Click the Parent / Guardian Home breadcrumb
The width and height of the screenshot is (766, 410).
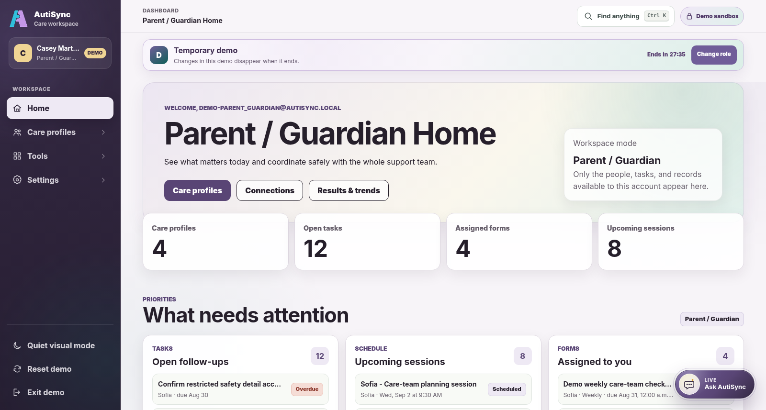tap(182, 21)
